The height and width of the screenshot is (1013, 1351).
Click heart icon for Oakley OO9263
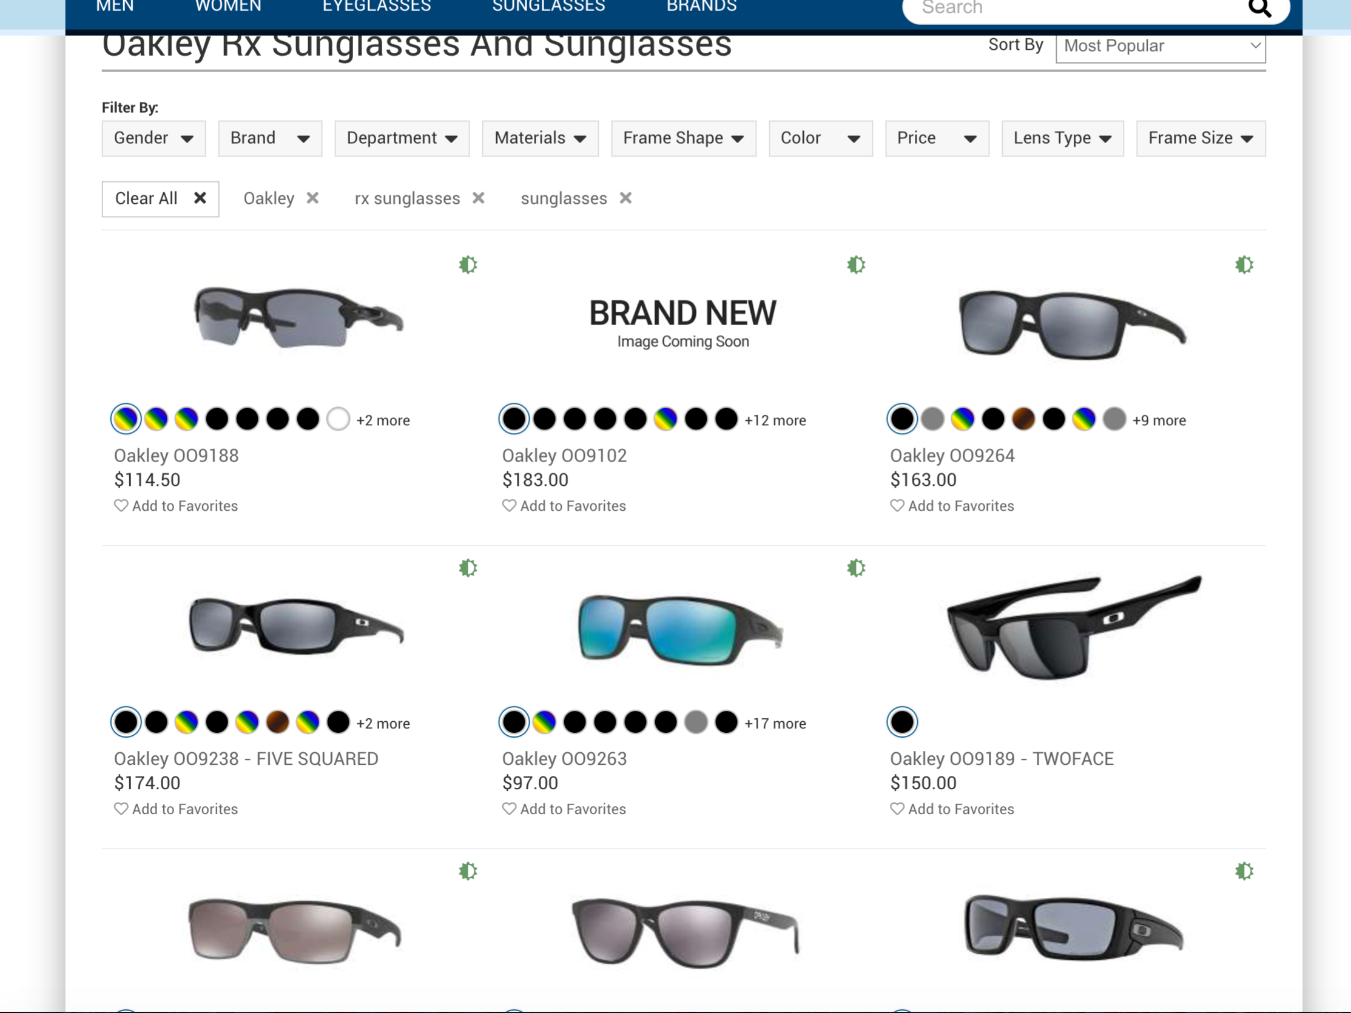(510, 809)
